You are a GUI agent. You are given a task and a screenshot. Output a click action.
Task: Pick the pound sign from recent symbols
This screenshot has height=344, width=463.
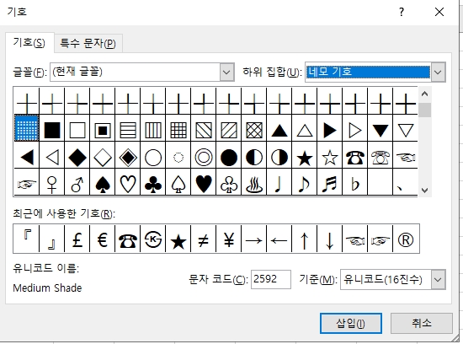(x=77, y=239)
